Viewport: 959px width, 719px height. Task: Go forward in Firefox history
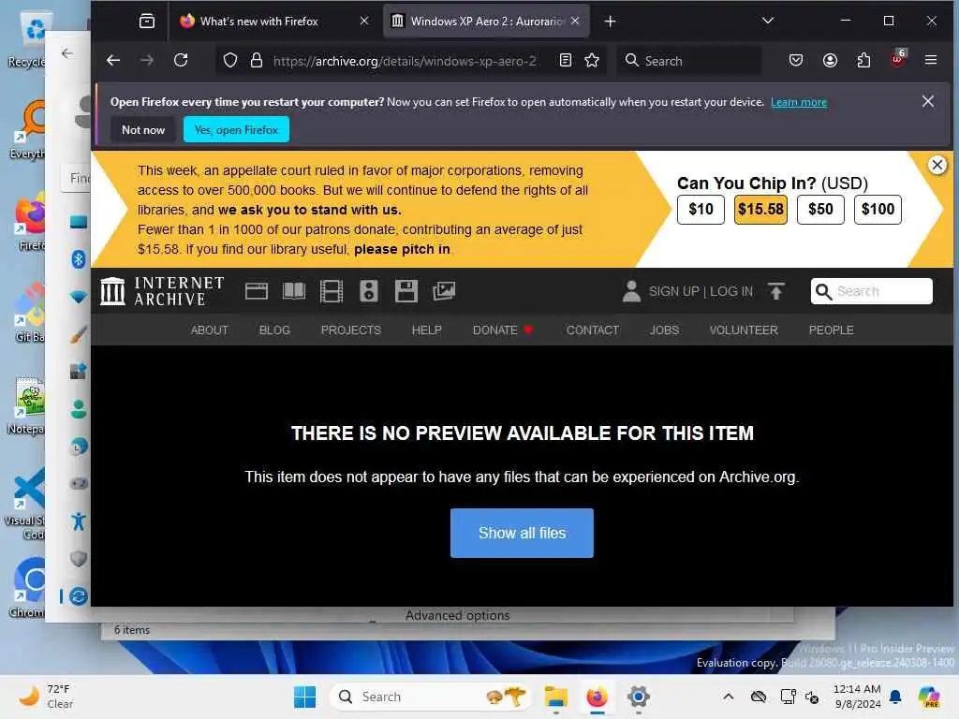click(x=147, y=61)
